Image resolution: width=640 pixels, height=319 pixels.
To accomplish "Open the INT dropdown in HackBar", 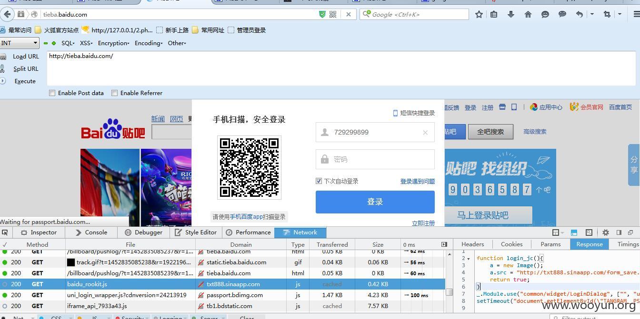I will 20,43.
